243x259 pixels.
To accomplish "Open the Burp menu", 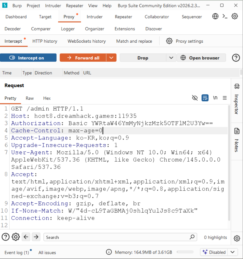I will 17,6.
